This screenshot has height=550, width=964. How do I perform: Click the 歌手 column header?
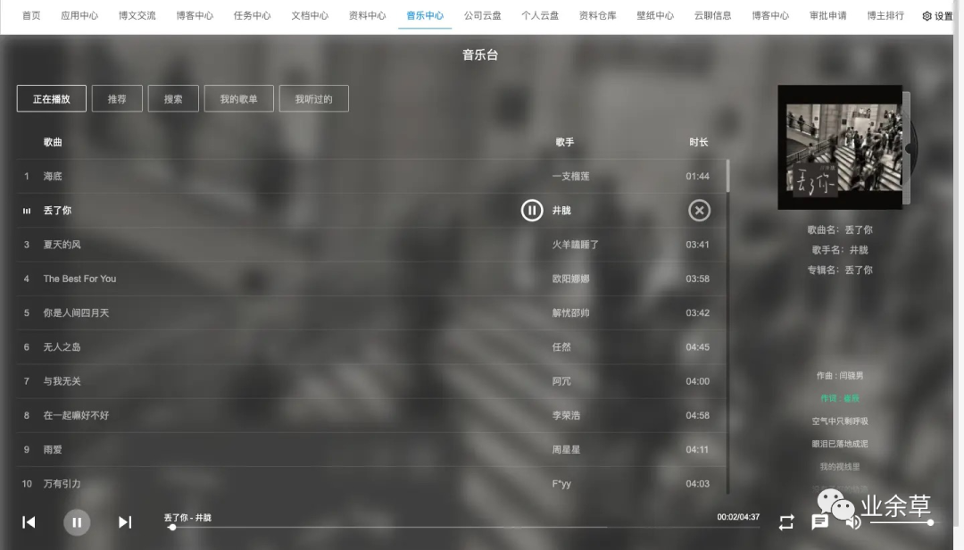564,142
